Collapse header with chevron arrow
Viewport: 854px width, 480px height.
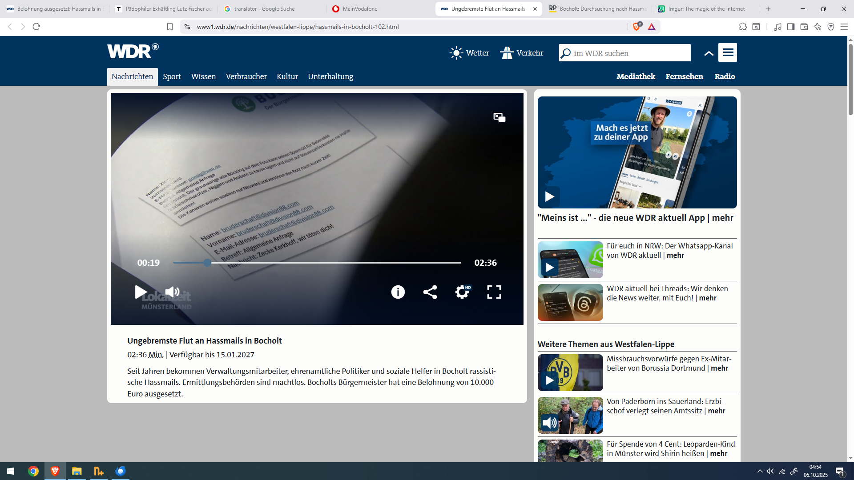pyautogui.click(x=709, y=53)
